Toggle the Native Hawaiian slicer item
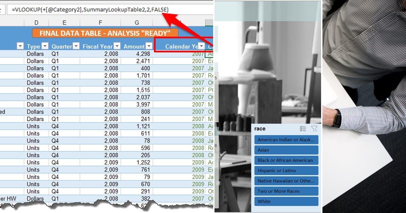Viewport: 406px width, 213px height. tap(286, 181)
